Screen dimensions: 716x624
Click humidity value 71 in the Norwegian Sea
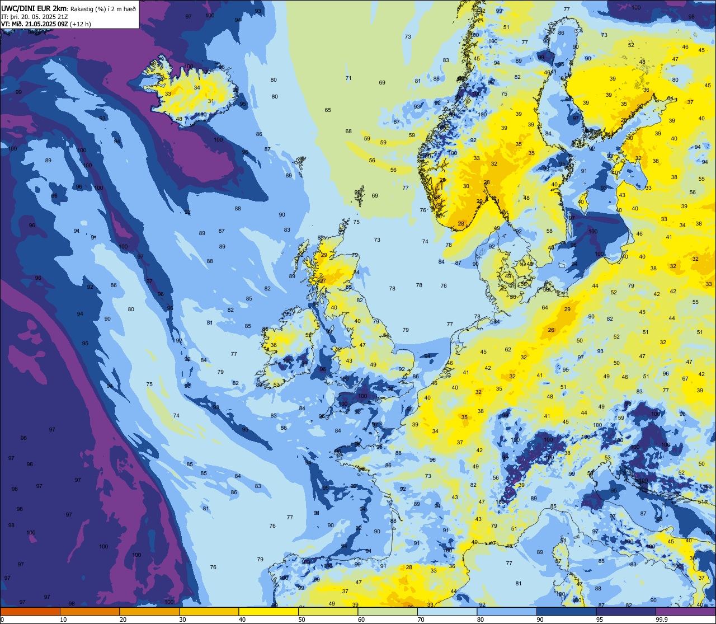tap(348, 78)
